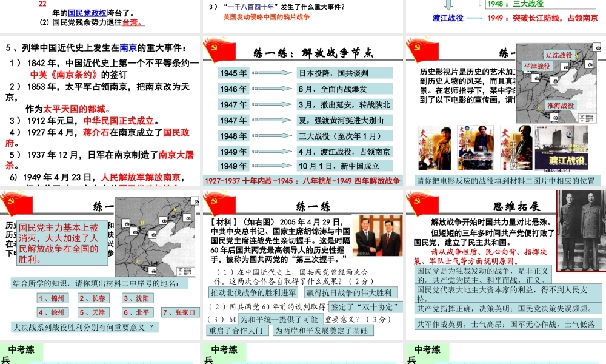Click the answer 为和平统一提供了可能
This screenshot has height=364, width=606.
tap(281, 319)
